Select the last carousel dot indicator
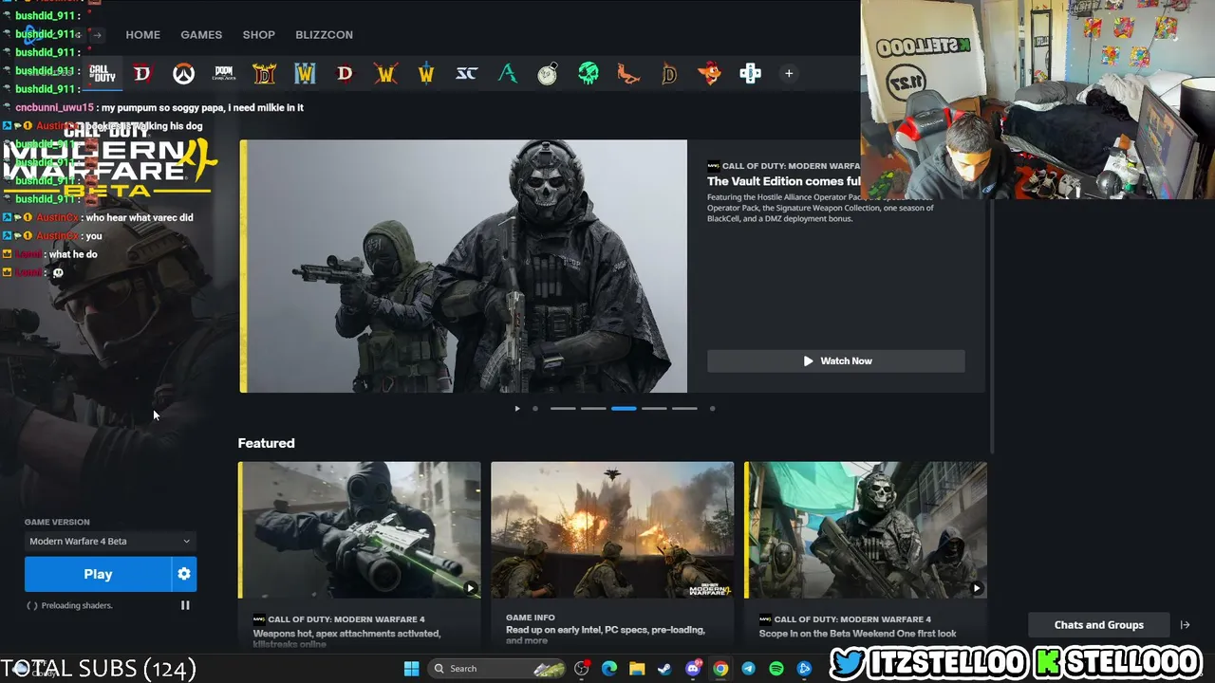 712,408
